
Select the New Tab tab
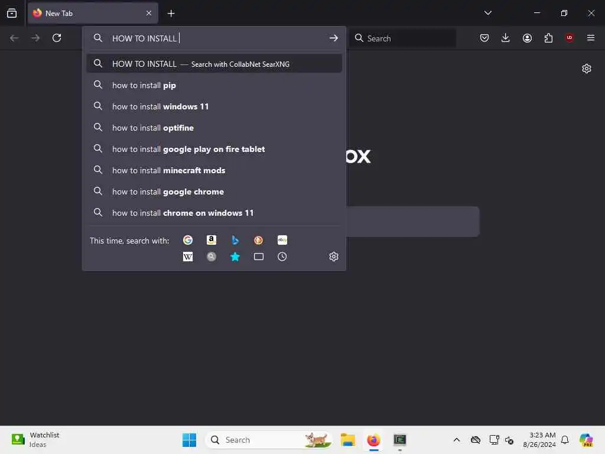93,13
